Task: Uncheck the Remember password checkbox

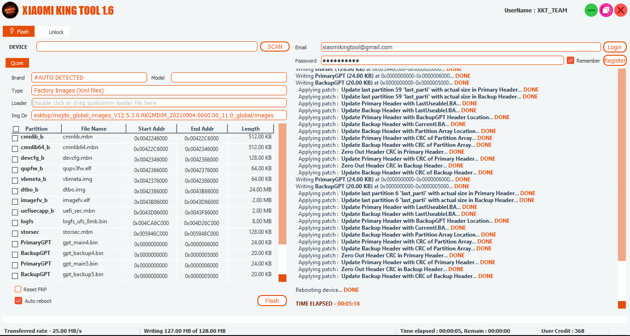Action: pyautogui.click(x=571, y=61)
